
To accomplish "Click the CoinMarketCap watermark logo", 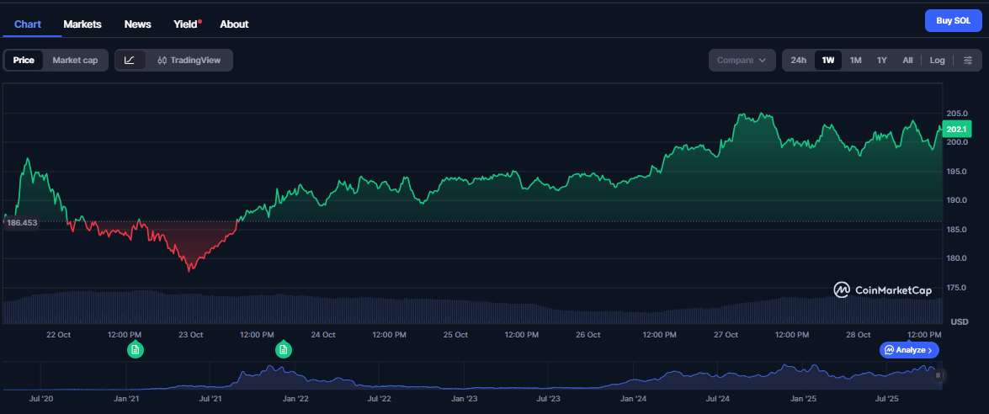I will tap(882, 290).
